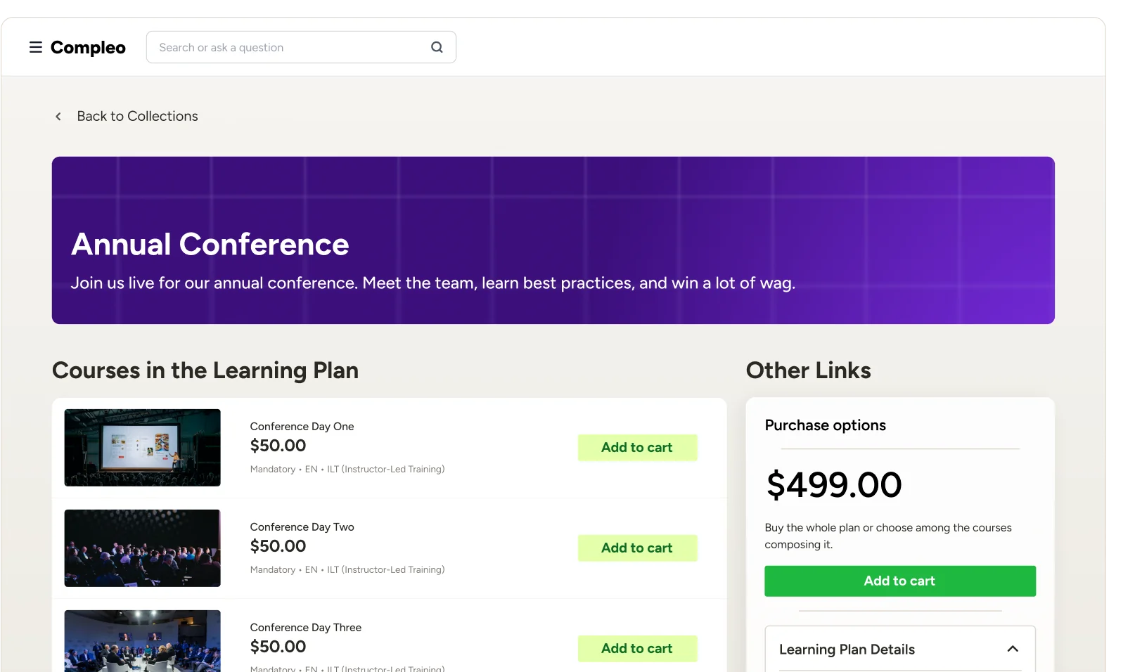This screenshot has width=1135, height=672.
Task: Click the back chevron arrow icon
Action: (58, 117)
